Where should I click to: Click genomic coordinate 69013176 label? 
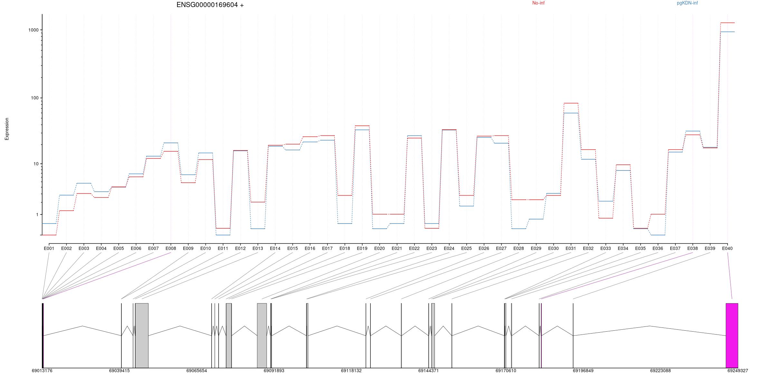(x=42, y=371)
